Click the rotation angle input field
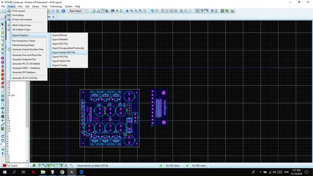The height and width of the screenshot is (176, 313). [3, 144]
